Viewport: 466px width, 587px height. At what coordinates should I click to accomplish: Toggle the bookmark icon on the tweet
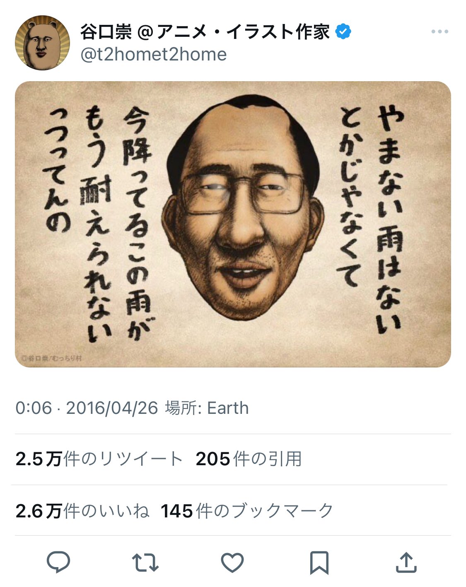(319, 563)
